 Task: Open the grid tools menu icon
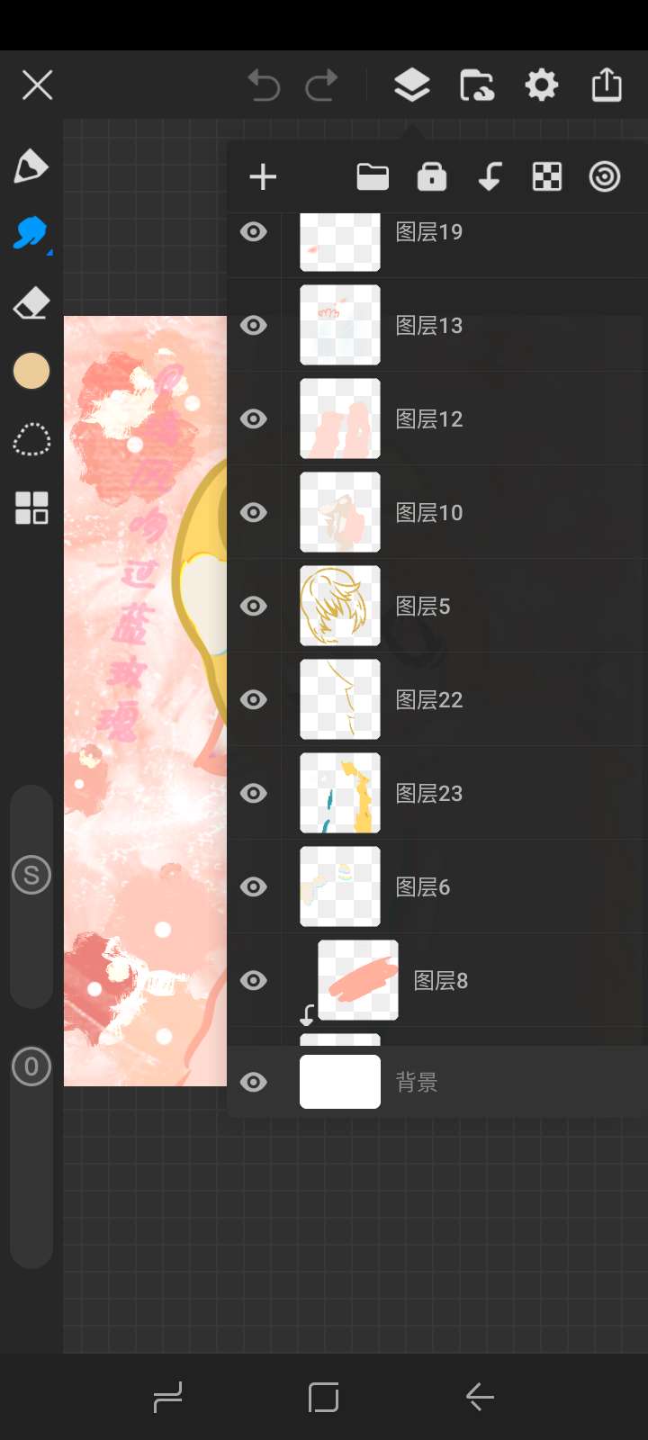31,508
